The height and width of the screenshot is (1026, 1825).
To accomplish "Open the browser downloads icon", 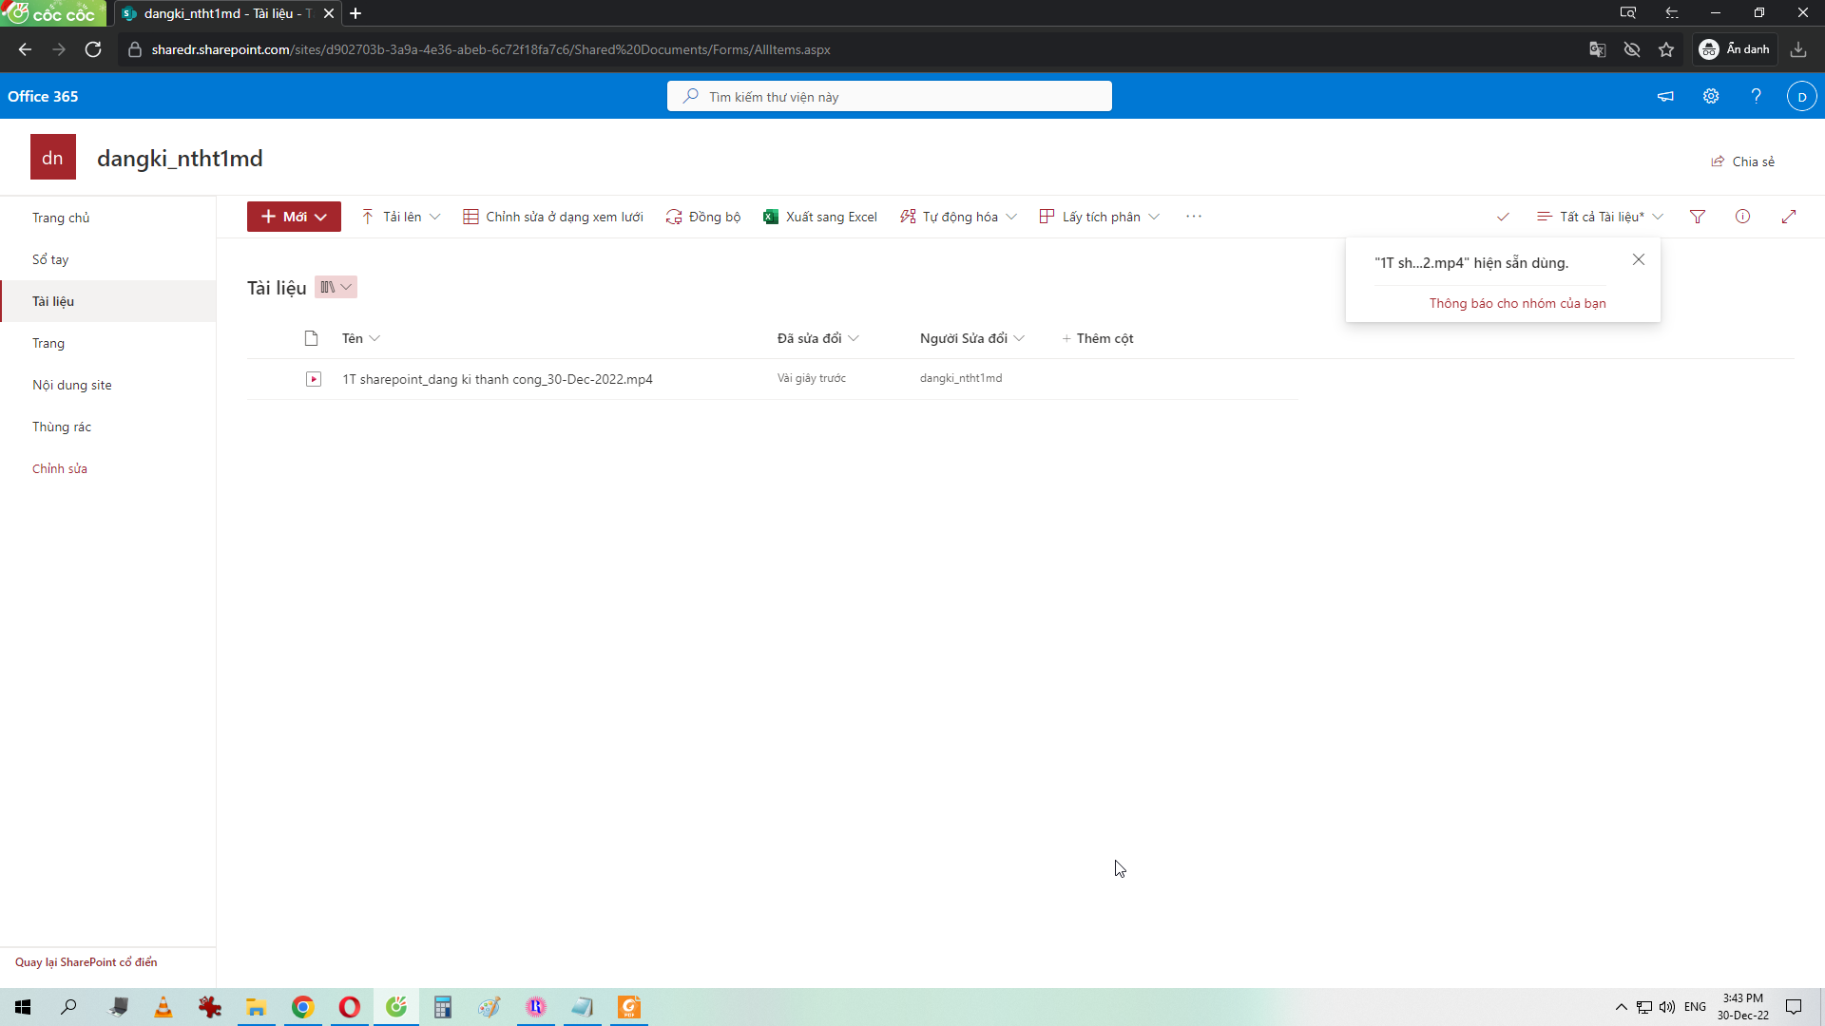I will click(x=1798, y=49).
